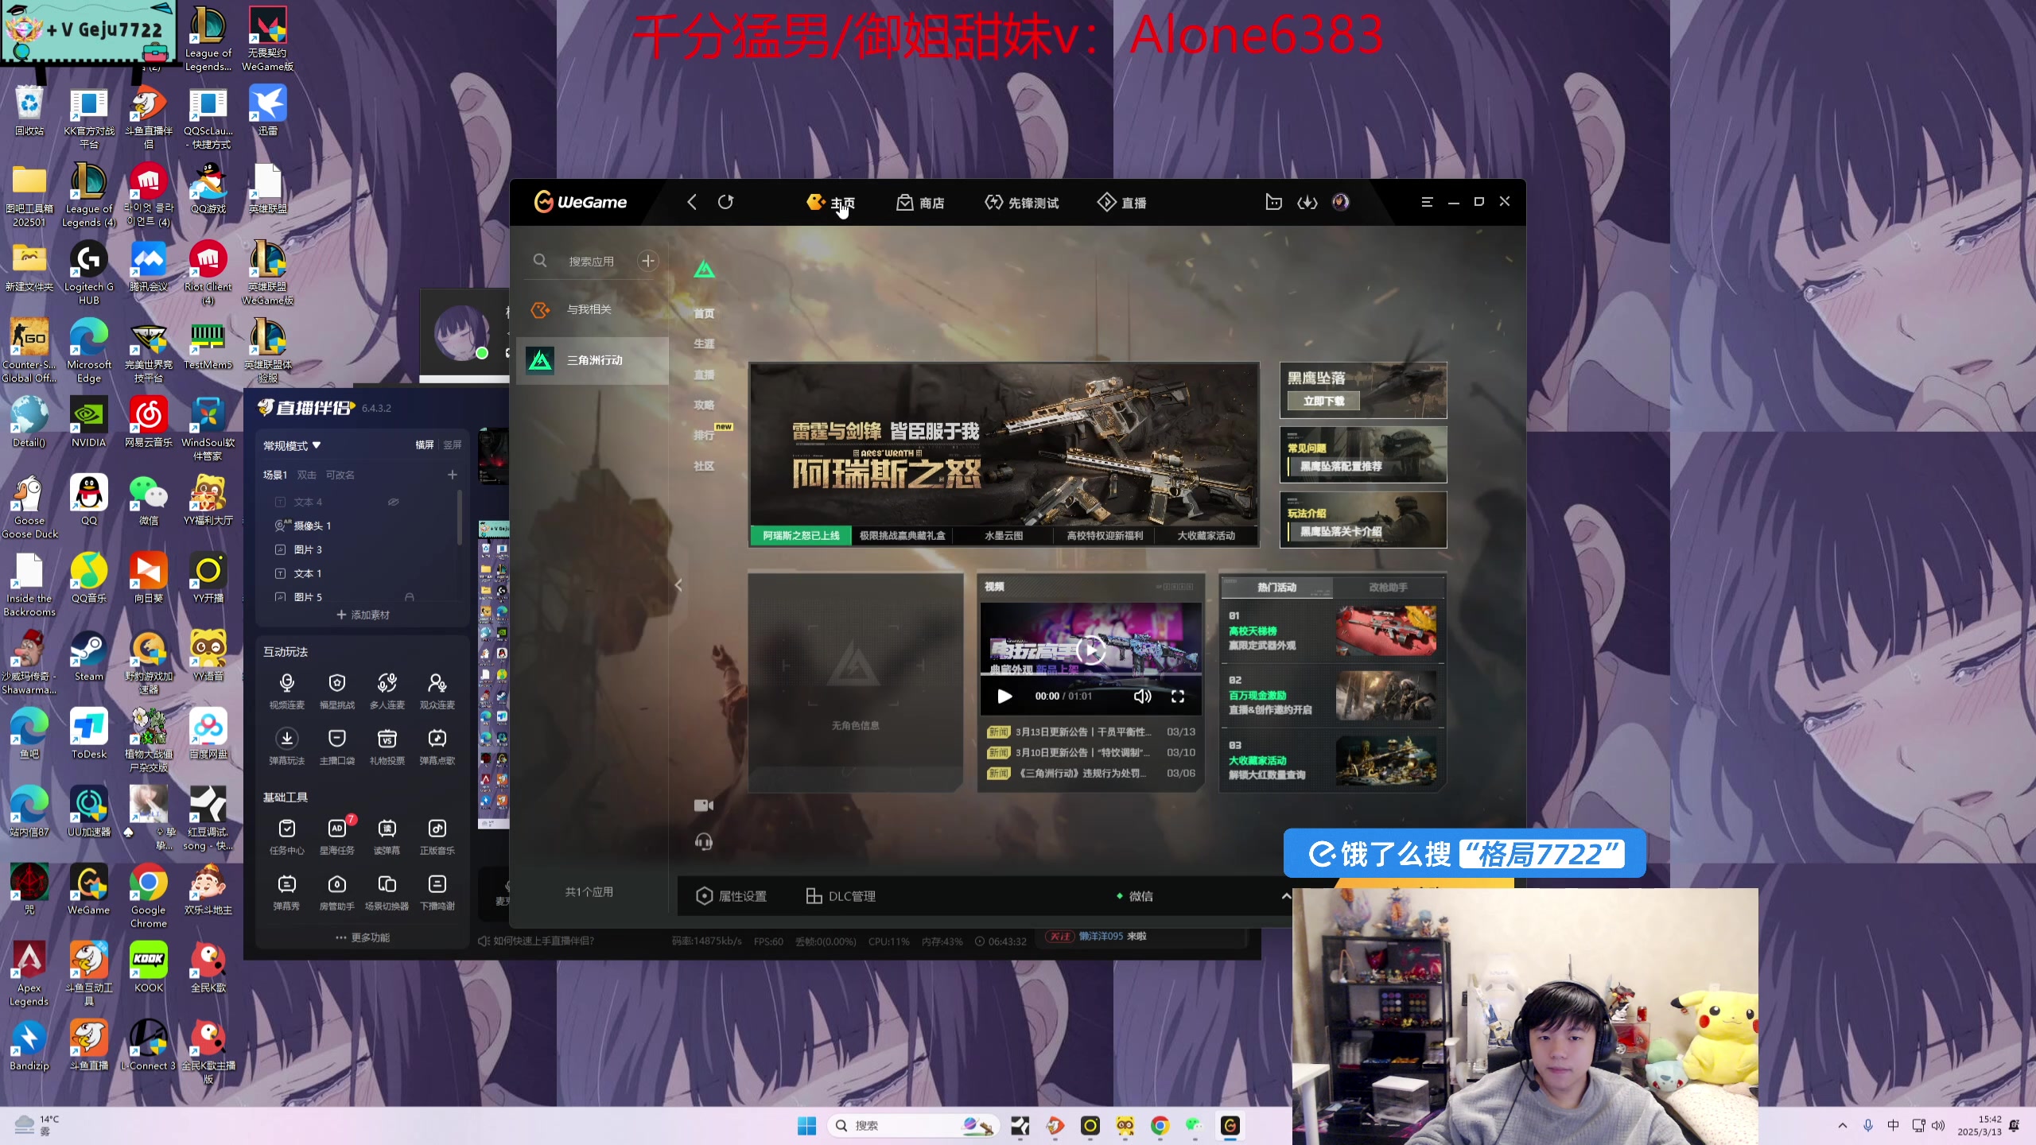The height and width of the screenshot is (1145, 2036).
Task: Toggle visibility eye of 文本 4 layer
Action: click(x=393, y=502)
